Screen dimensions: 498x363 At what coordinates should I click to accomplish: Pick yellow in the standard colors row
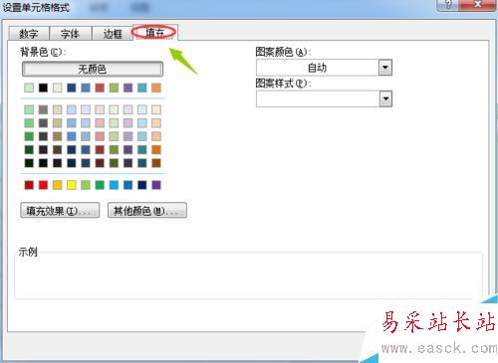click(x=72, y=185)
